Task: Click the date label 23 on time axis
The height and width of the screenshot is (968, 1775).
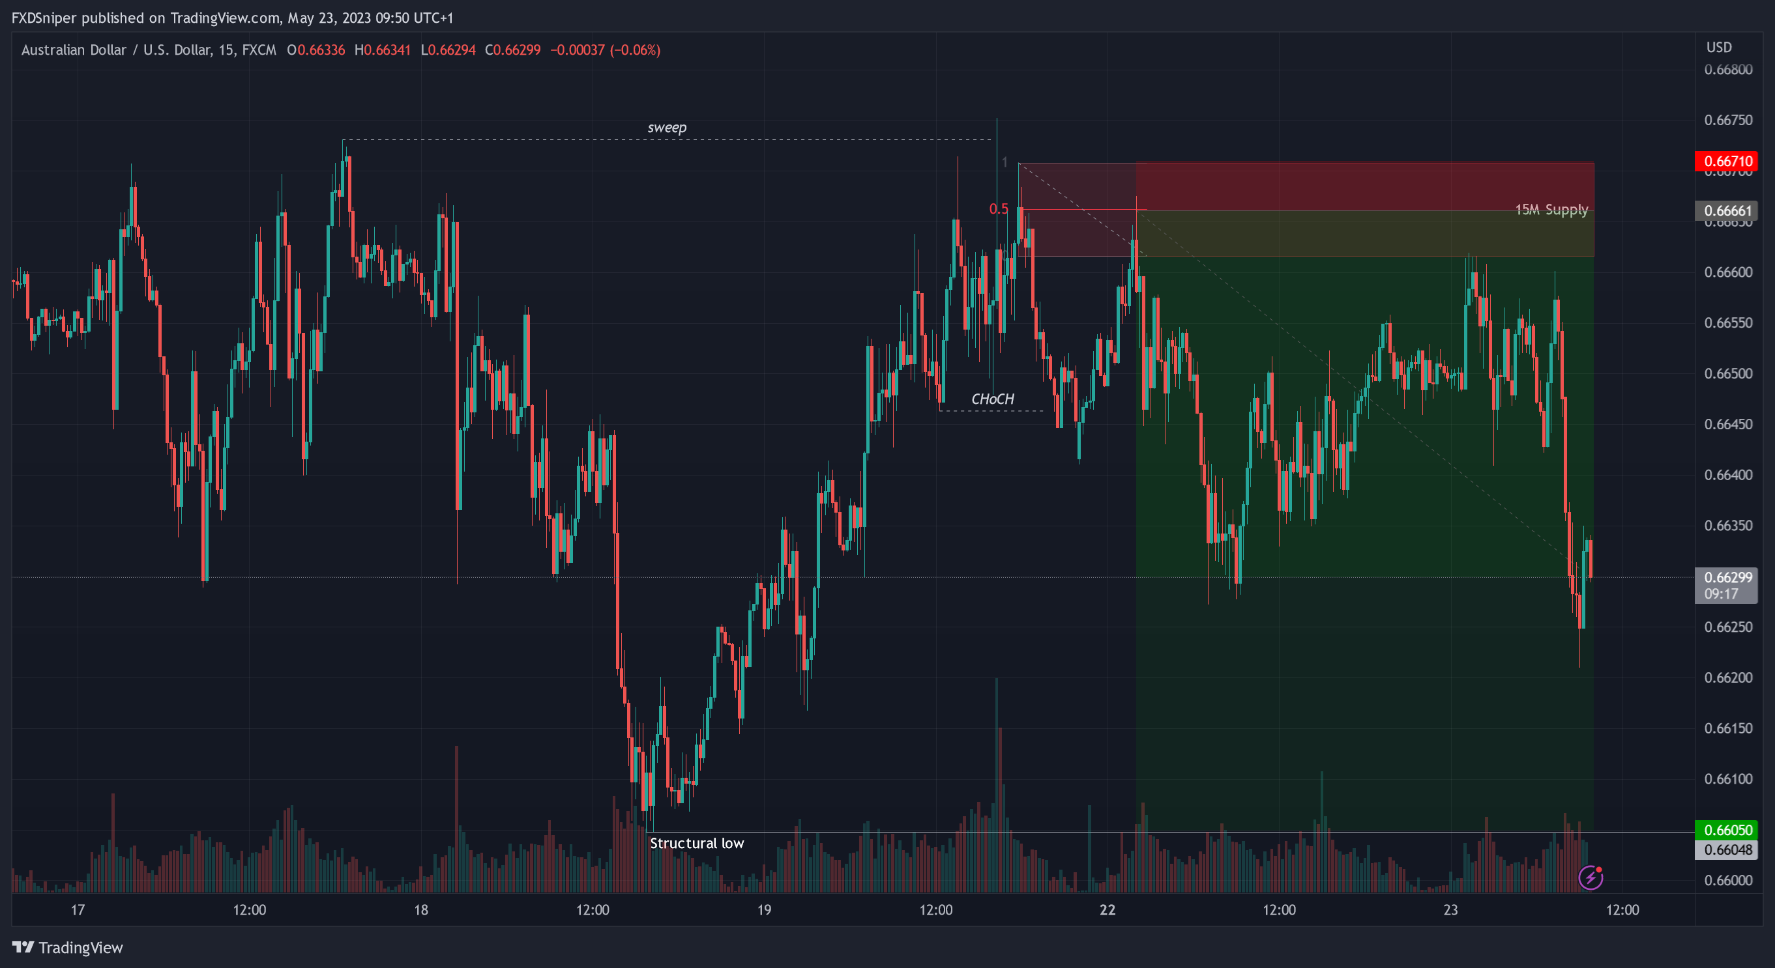Action: pos(1450,909)
